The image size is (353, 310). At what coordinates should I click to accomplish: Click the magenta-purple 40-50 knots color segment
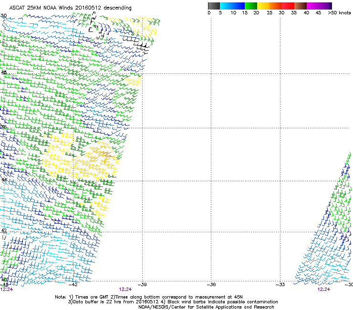coord(319,6)
